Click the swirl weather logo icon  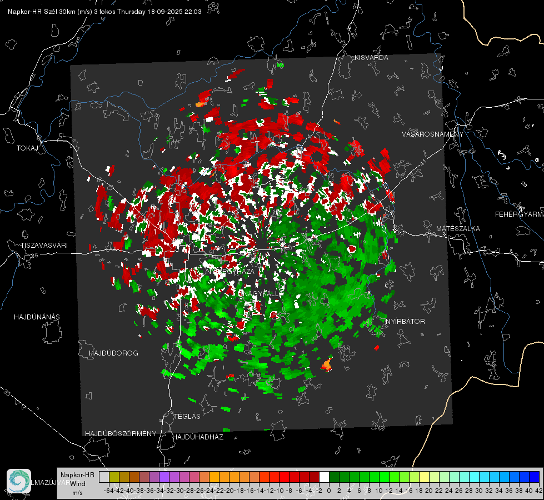click(x=19, y=481)
